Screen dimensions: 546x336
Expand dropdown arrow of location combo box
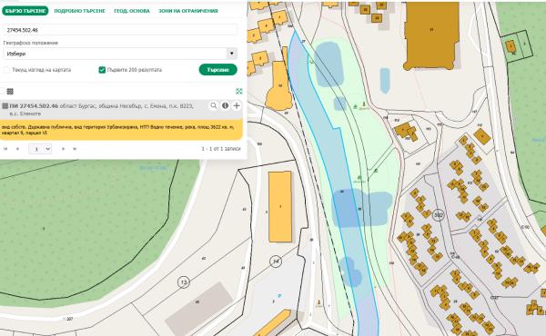[x=232, y=54]
